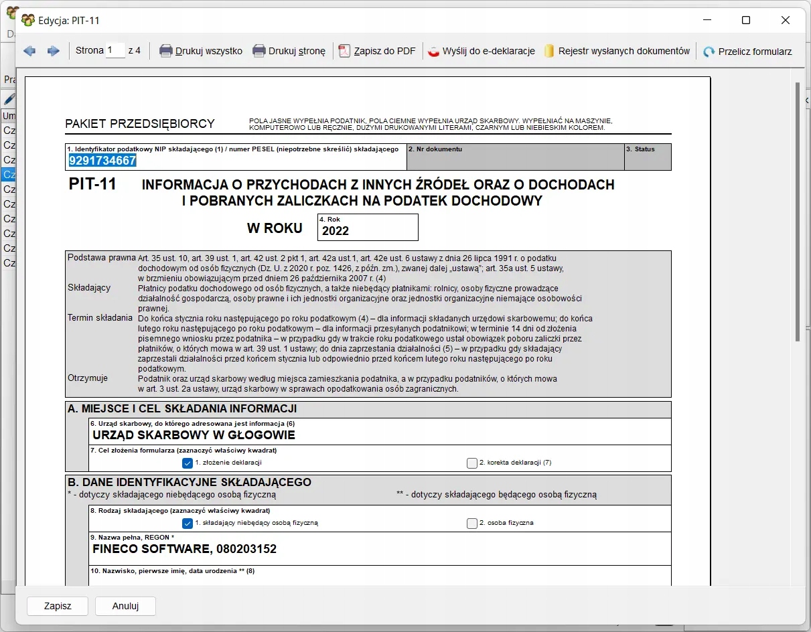This screenshot has width=811, height=632.
Task: Click the 'PIT-11' form title text
Action: 92,184
